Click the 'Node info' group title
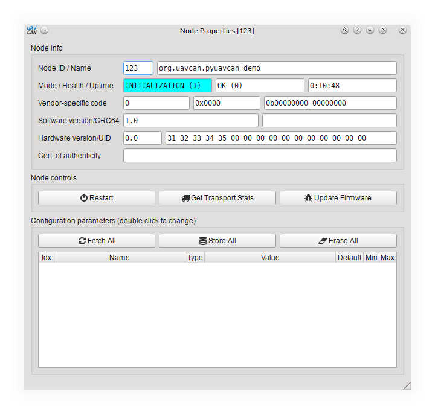This screenshot has width=435, height=414. [x=47, y=48]
